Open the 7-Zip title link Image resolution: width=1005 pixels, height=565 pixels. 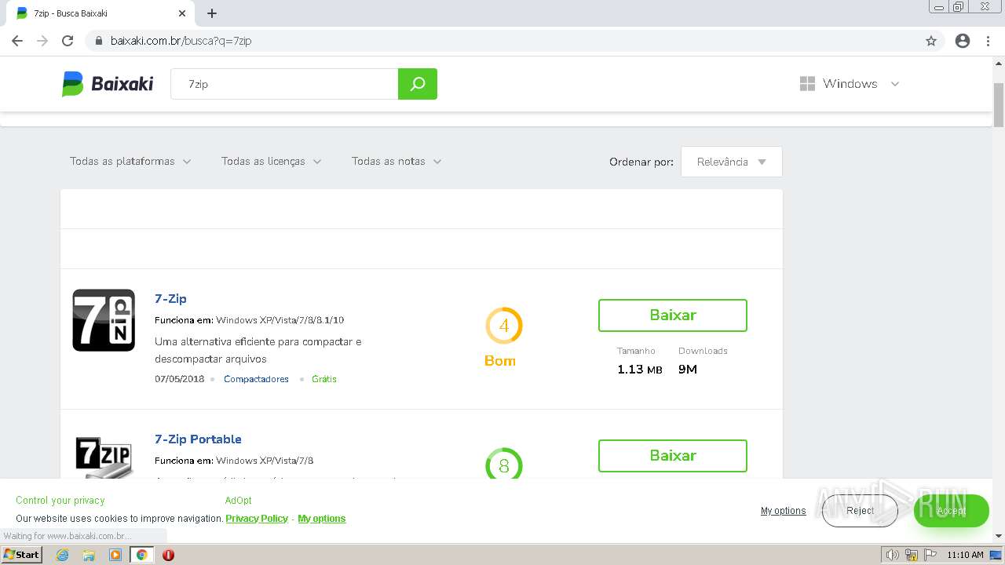click(x=170, y=298)
